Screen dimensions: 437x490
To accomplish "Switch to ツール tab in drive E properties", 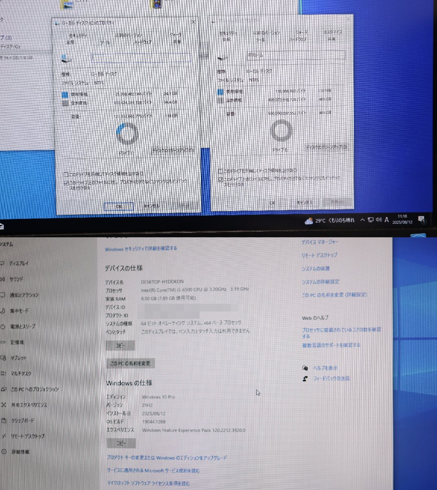I will pos(260,40).
